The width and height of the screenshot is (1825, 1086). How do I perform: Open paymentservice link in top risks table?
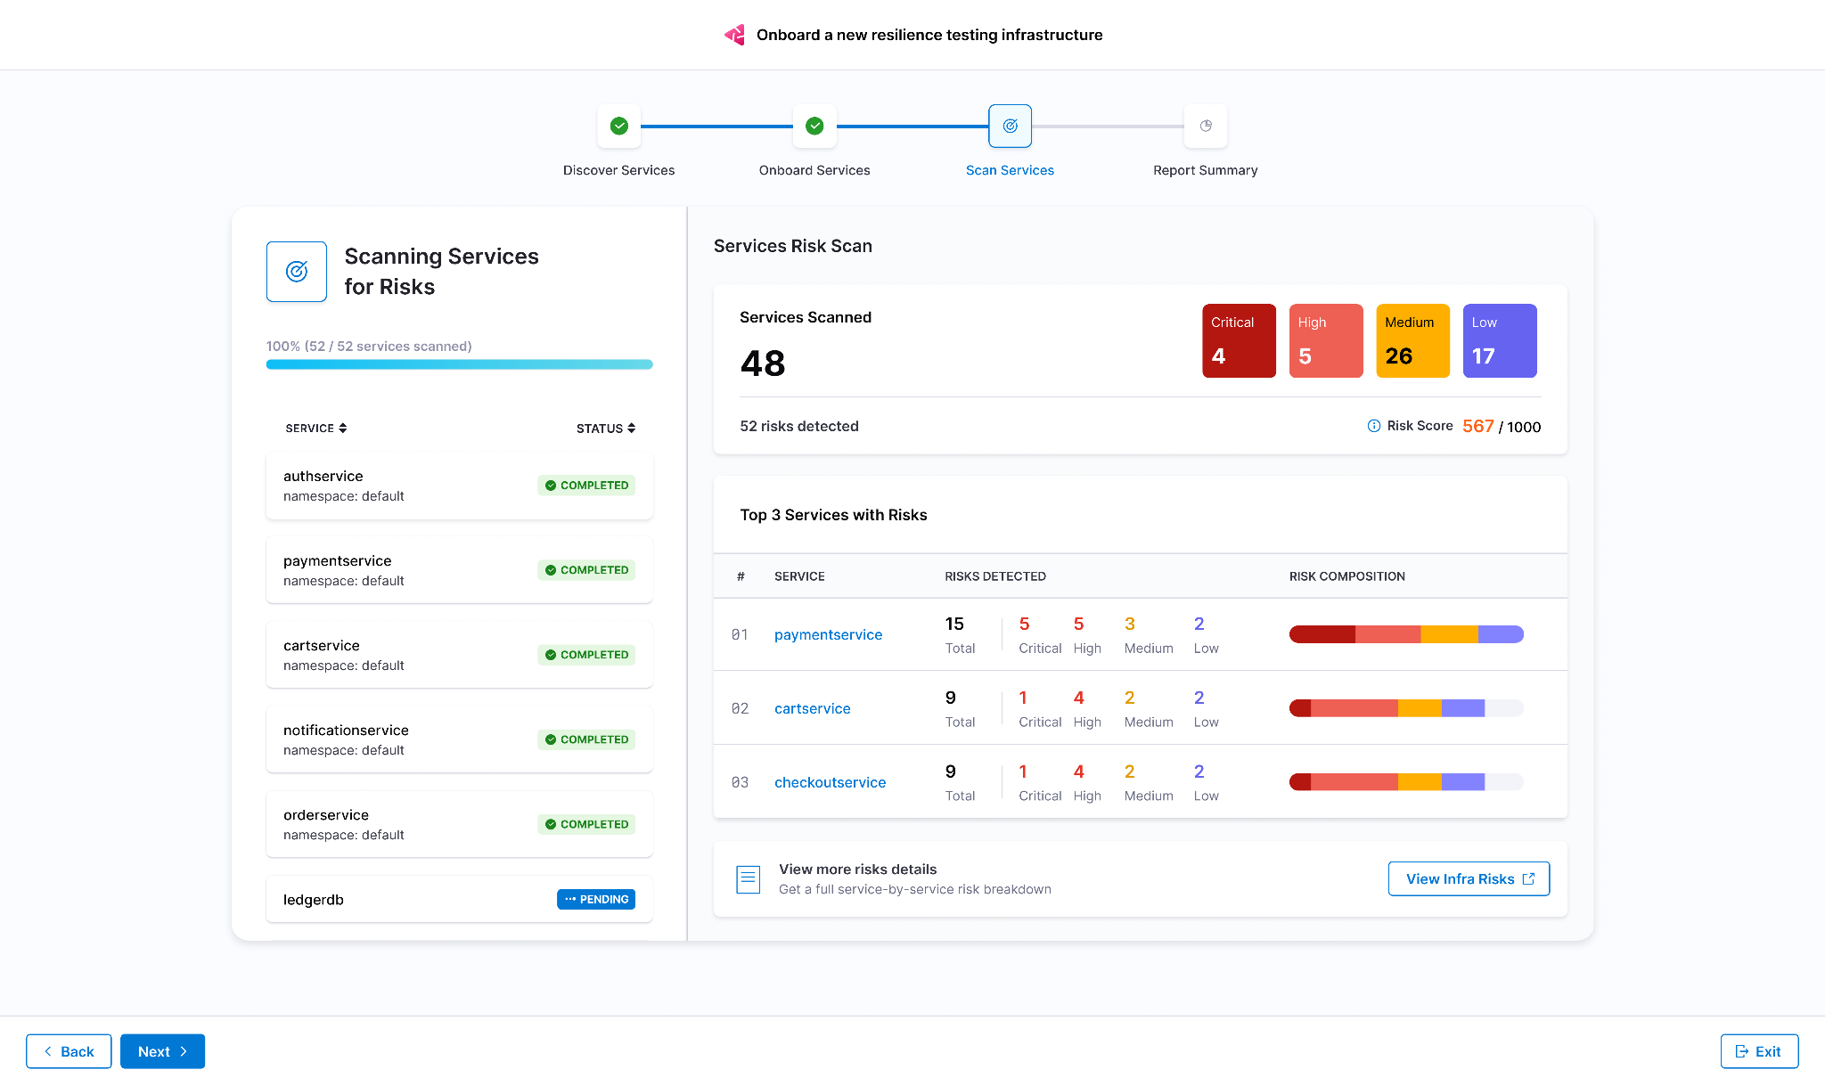828,634
